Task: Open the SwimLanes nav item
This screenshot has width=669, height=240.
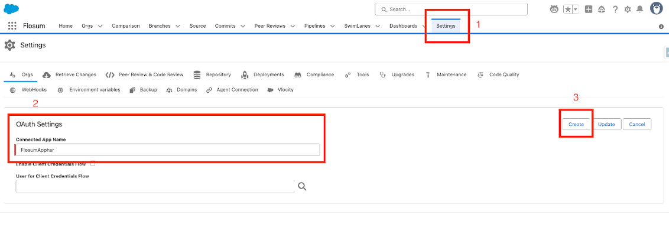Action: (x=358, y=25)
